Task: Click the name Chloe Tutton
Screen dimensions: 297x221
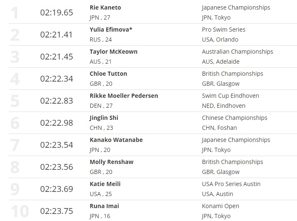Action: coord(108,74)
